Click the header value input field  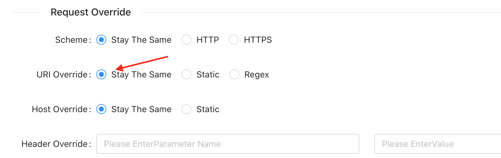pos(437,144)
